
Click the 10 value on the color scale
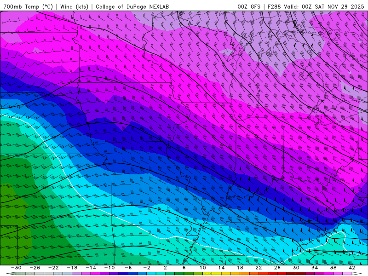[202, 268]
